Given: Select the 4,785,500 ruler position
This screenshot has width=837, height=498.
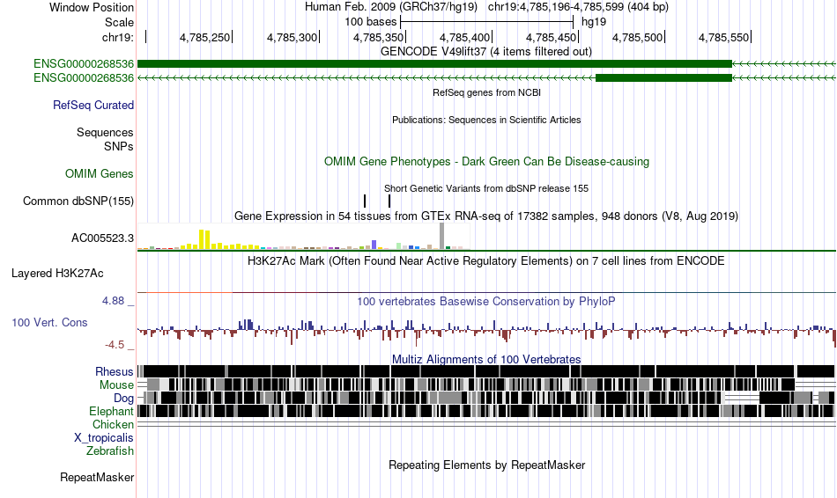Looking at the screenshot, I should [637, 37].
